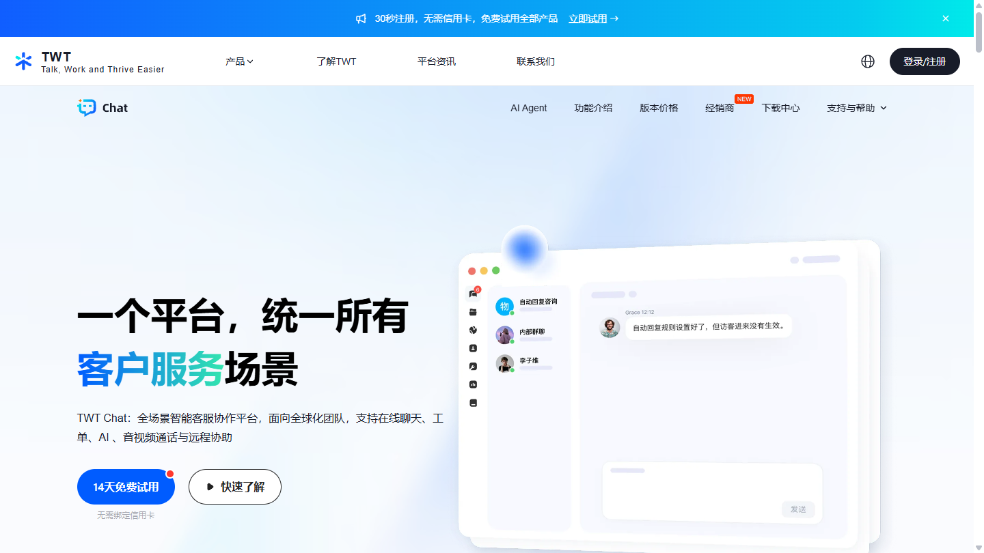
Task: Open the 功能介绍 page
Action: click(593, 108)
